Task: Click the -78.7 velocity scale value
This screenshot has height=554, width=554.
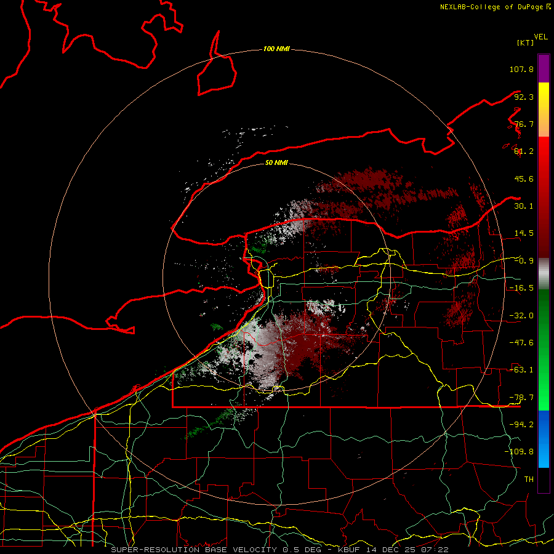Action: pos(521,398)
